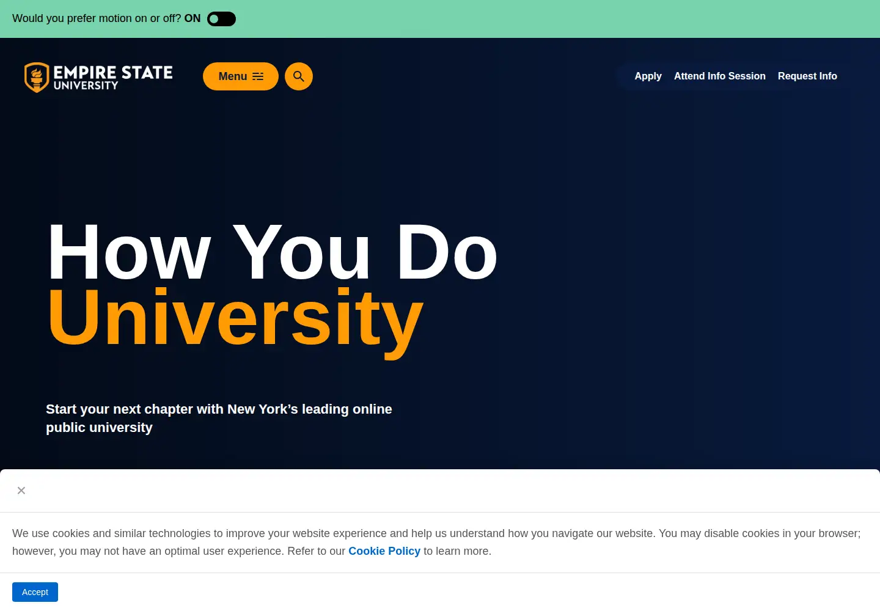Go to the Apply link

pos(648,76)
